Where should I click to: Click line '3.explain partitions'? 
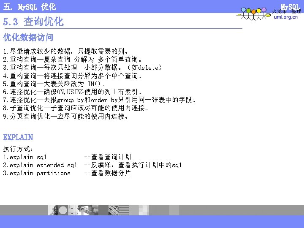[x=37, y=173]
